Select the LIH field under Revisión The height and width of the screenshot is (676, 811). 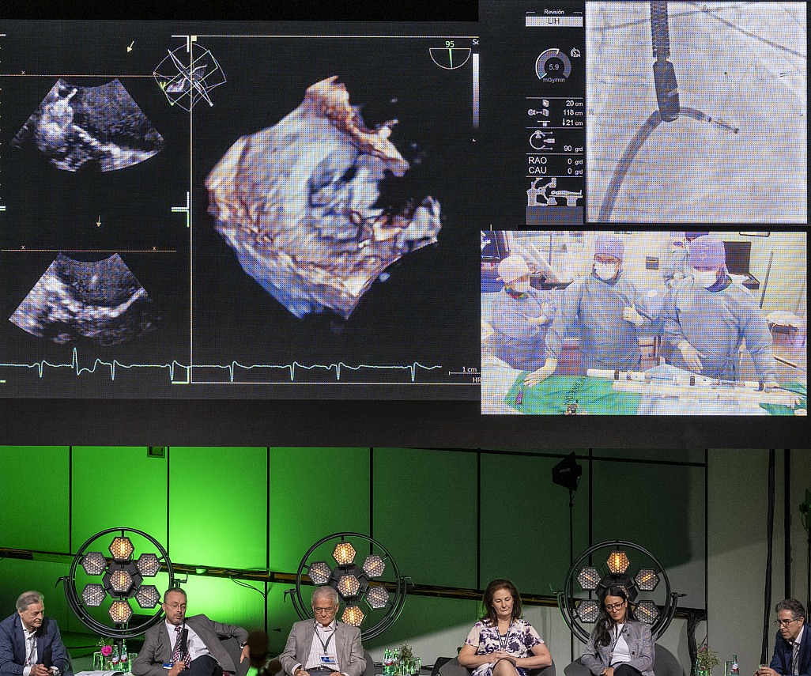point(554,22)
